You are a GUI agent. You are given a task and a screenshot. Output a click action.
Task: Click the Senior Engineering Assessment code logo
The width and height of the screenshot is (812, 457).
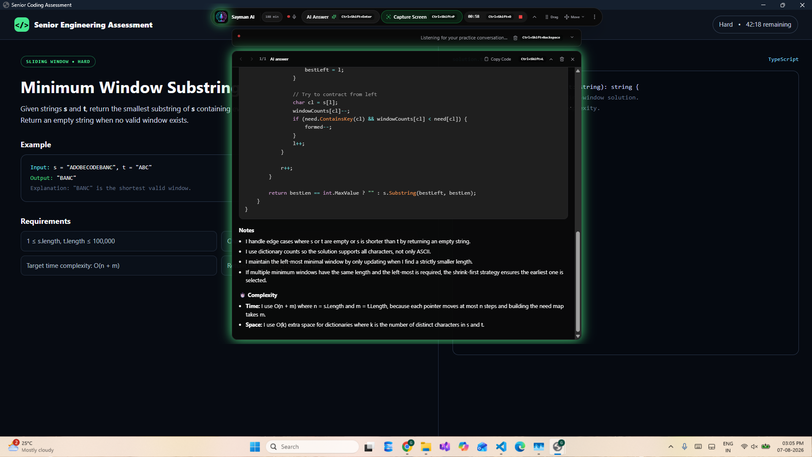22,25
